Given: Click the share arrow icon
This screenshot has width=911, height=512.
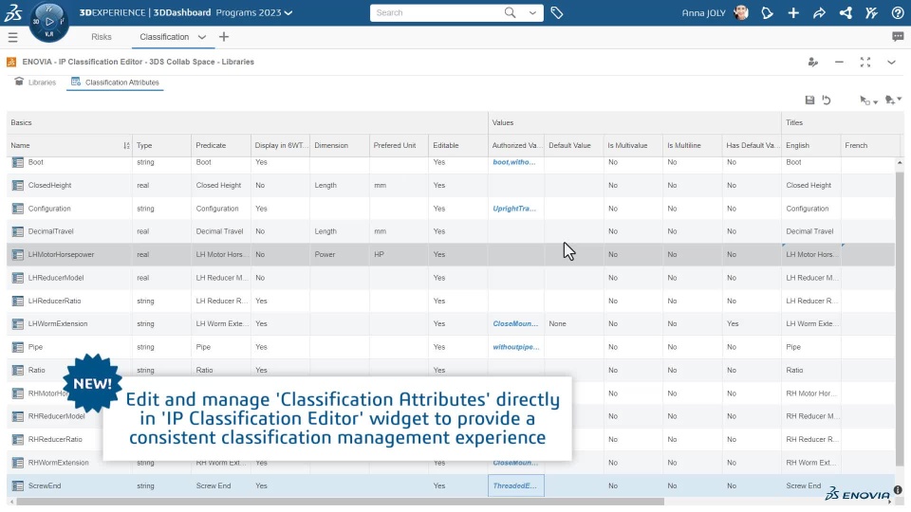Looking at the screenshot, I should (x=819, y=12).
